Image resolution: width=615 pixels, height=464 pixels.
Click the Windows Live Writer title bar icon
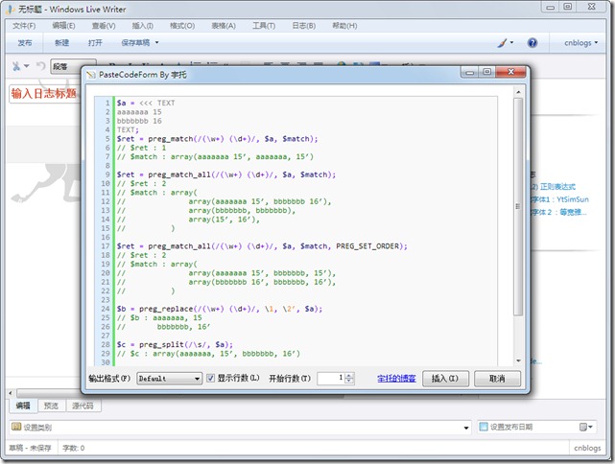9,8
